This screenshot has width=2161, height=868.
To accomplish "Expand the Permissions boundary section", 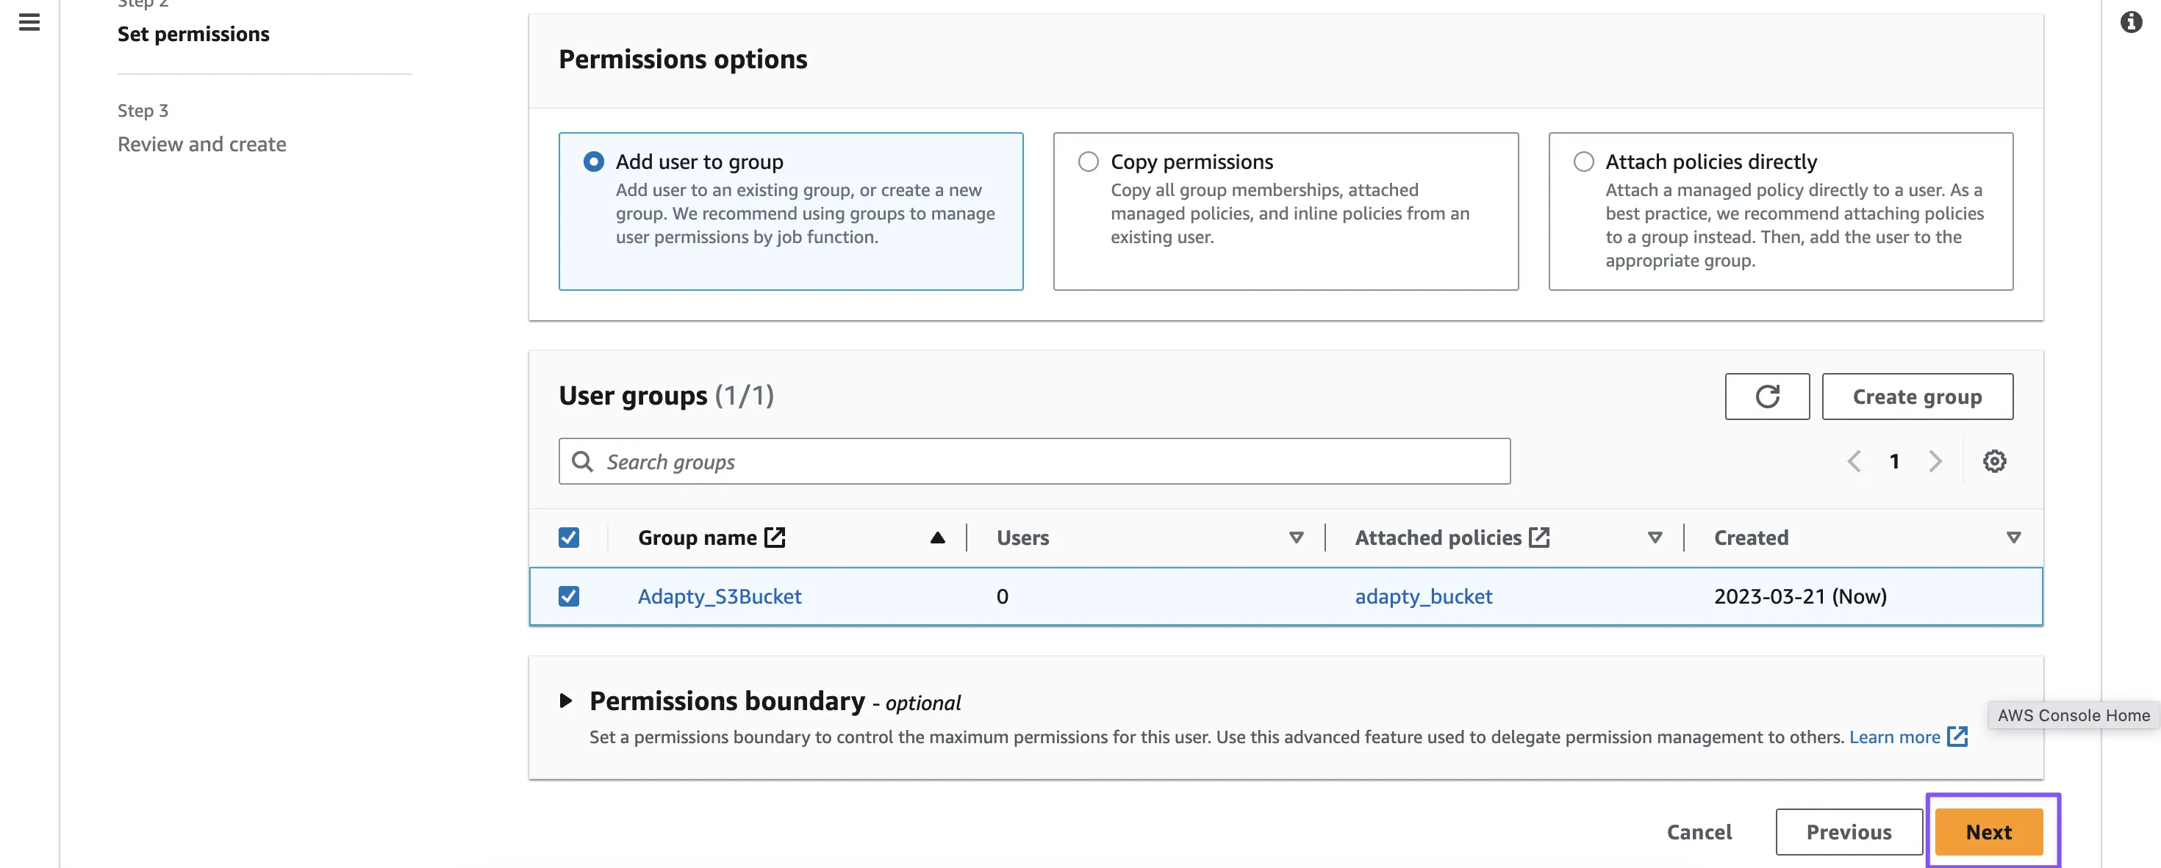I will [x=566, y=701].
